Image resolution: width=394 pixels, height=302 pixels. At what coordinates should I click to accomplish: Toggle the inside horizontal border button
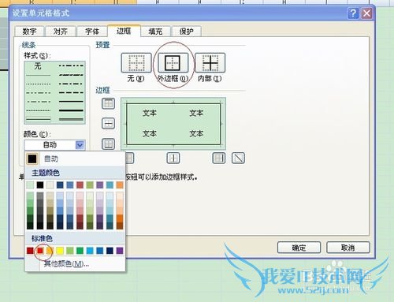coord(108,123)
